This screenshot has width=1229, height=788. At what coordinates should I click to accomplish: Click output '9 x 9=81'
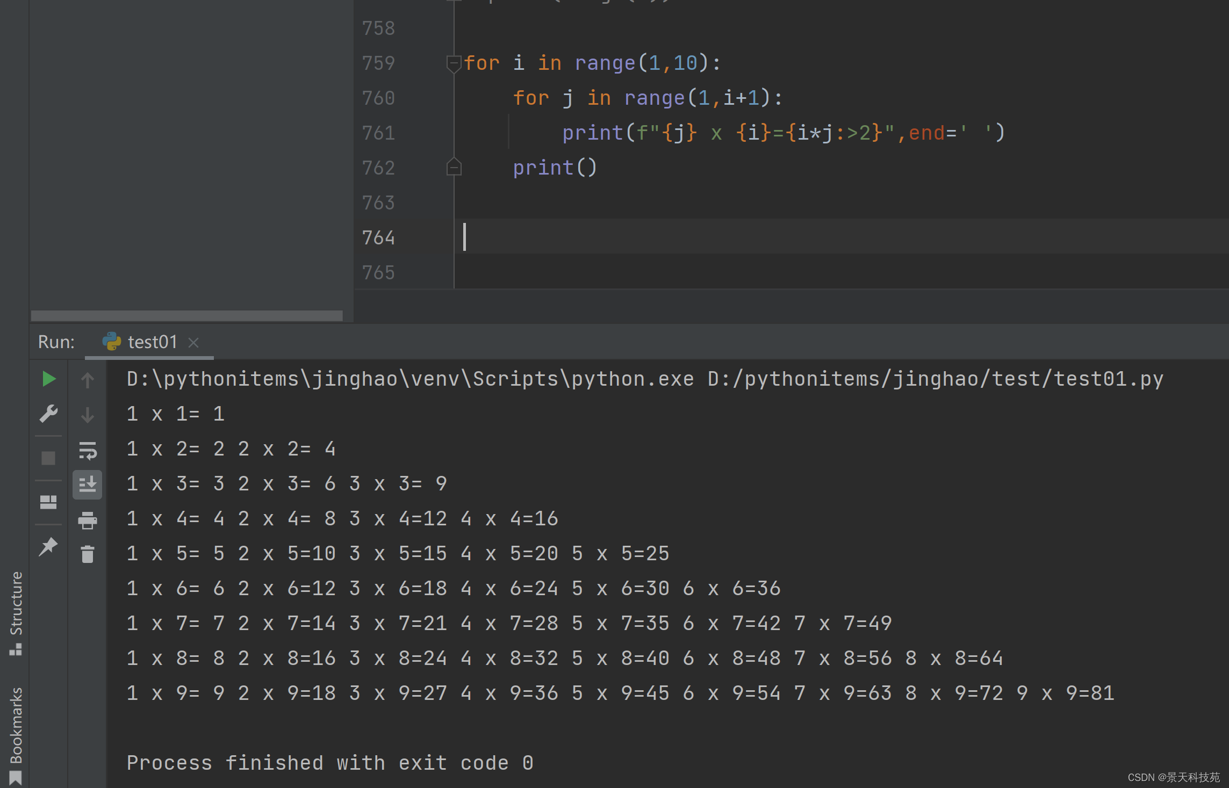[1066, 693]
